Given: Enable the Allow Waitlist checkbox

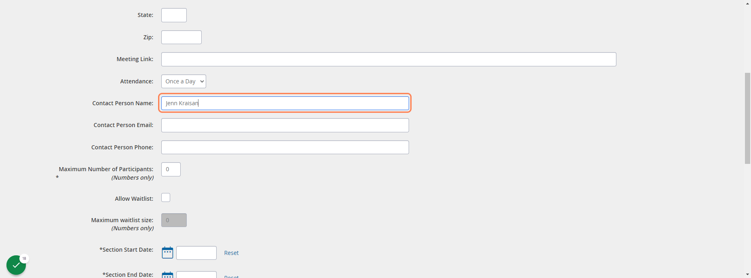Looking at the screenshot, I should tap(166, 197).
